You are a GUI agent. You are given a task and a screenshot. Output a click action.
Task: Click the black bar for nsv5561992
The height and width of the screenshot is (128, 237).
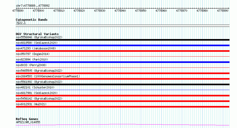click(122, 84)
